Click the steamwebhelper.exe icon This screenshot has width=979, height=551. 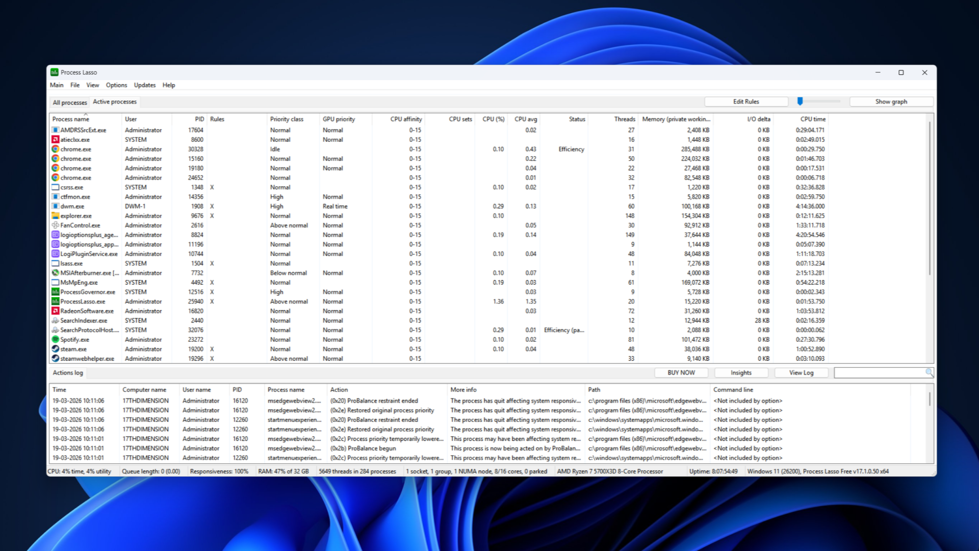(56, 359)
